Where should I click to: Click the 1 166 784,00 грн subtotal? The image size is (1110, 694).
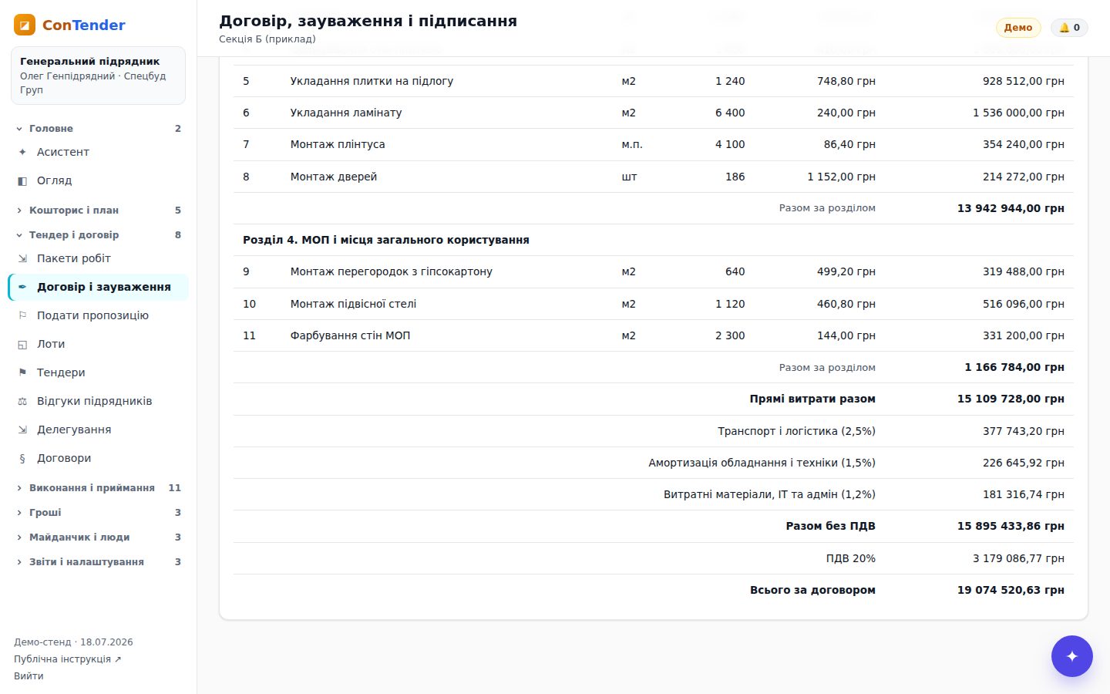(1014, 367)
